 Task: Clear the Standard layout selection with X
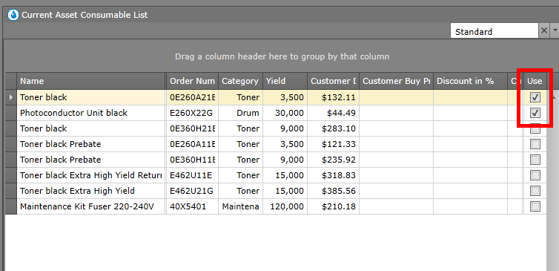[543, 31]
